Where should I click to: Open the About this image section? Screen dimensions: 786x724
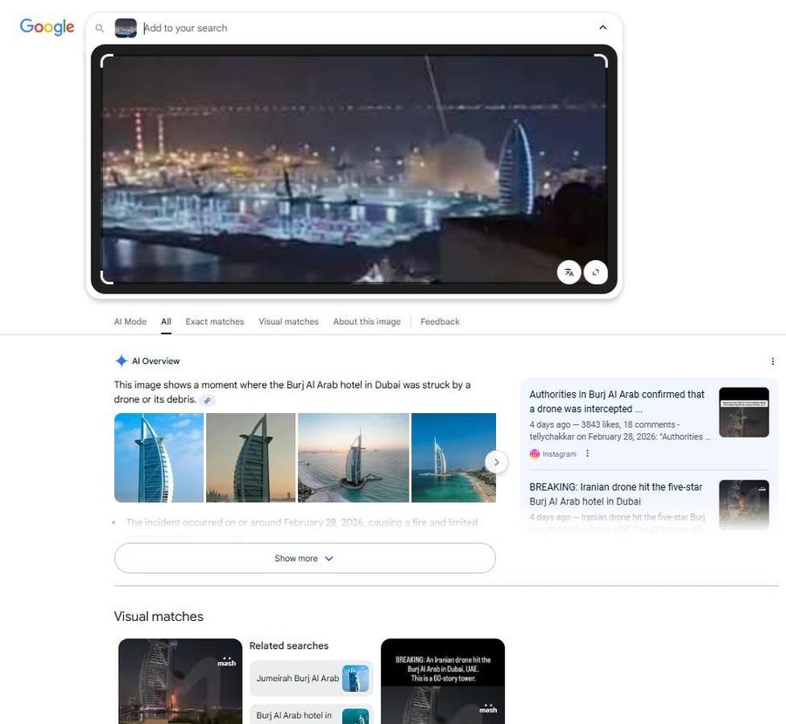[367, 320]
